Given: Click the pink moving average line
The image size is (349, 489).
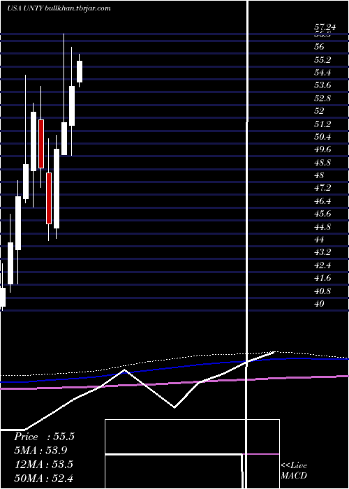Looking at the screenshot, I should [174, 384].
